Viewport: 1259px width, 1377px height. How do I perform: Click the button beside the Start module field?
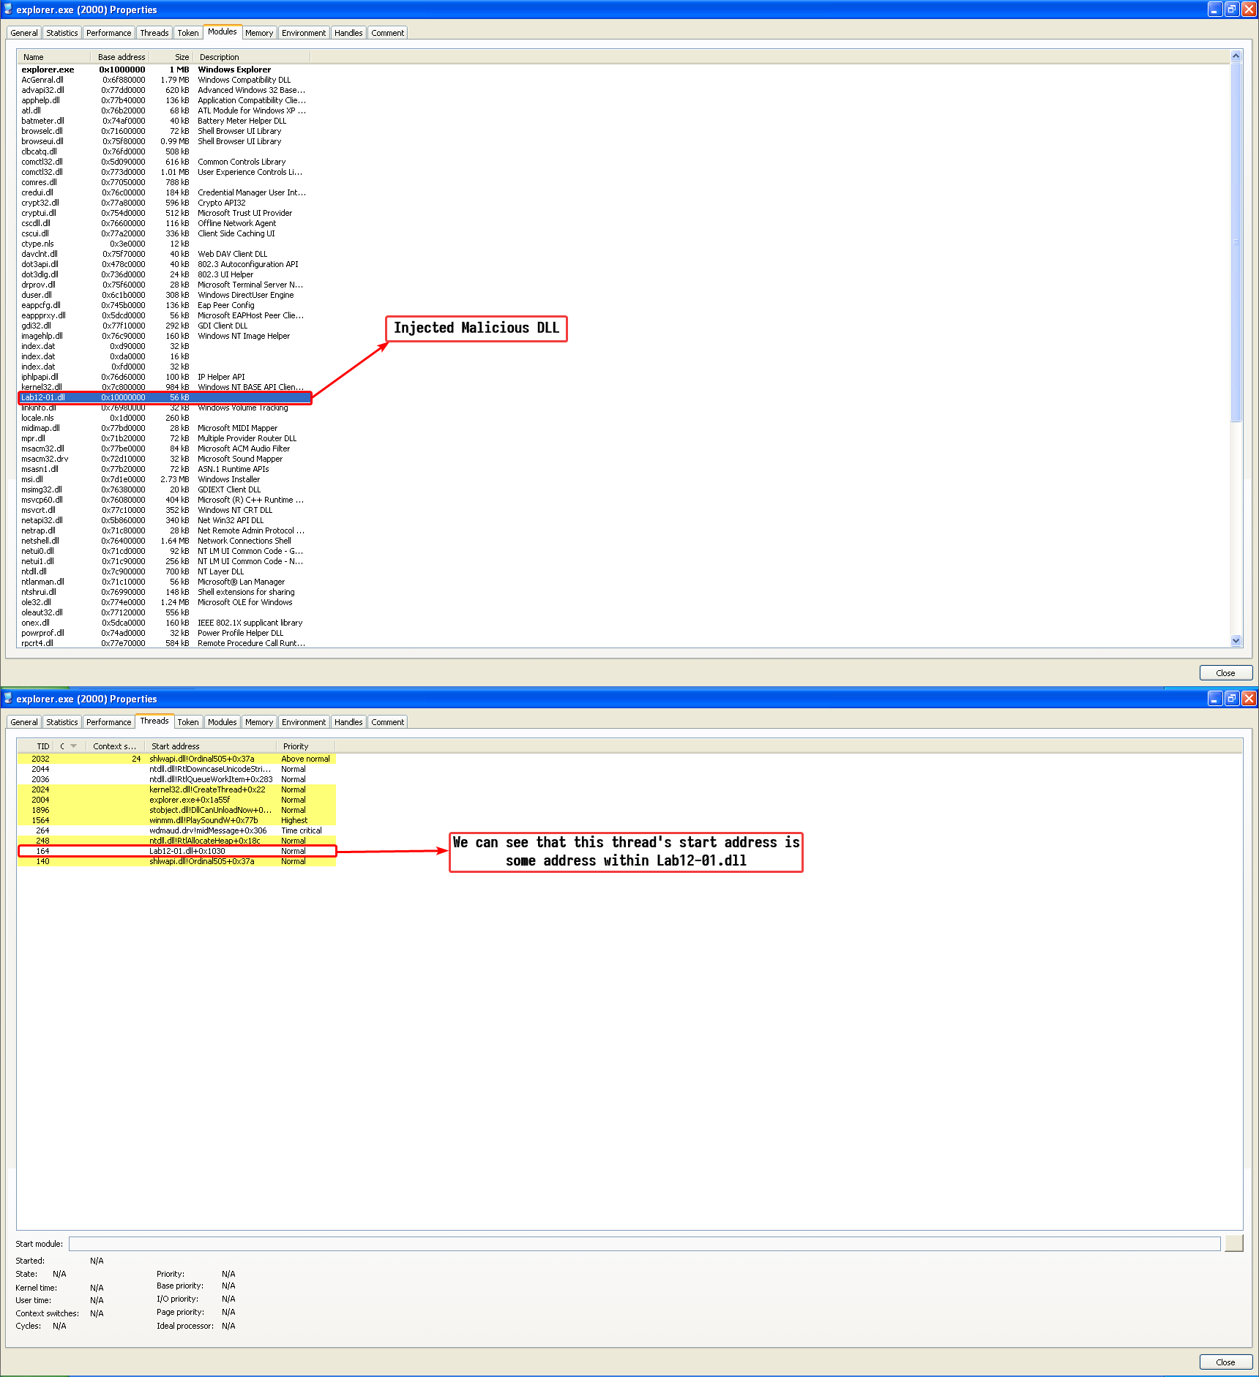(x=1233, y=1243)
